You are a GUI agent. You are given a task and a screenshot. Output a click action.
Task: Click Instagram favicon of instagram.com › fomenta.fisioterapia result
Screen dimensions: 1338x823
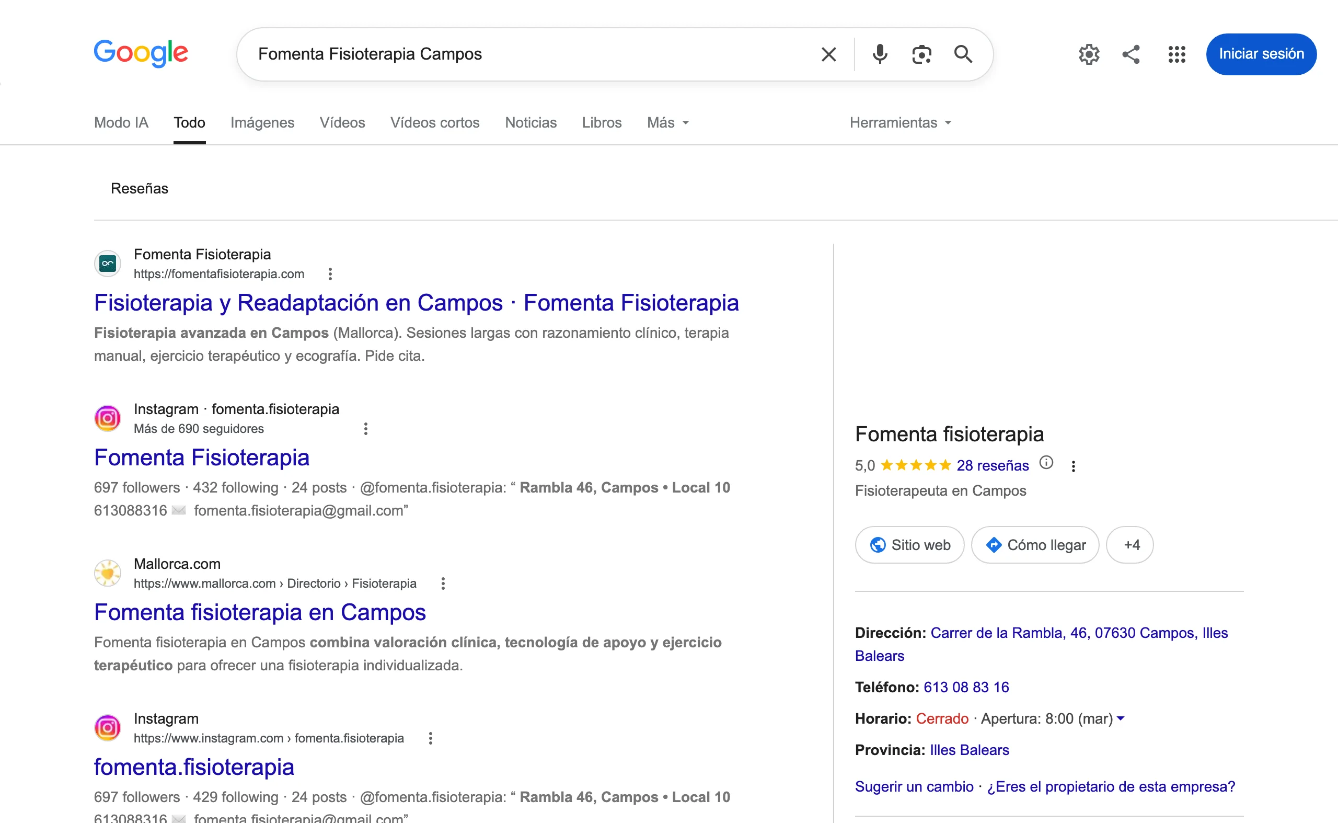(108, 727)
